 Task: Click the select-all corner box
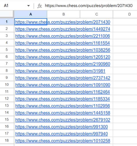click(x=7, y=14)
